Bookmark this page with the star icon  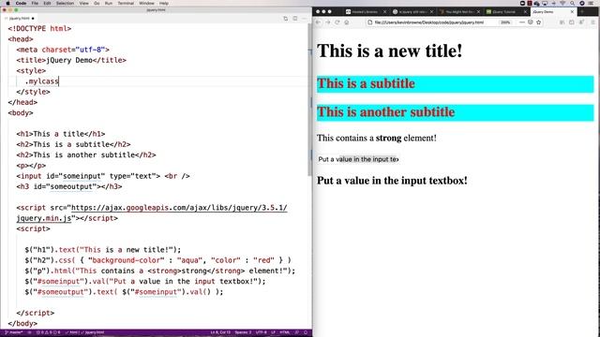(539, 22)
